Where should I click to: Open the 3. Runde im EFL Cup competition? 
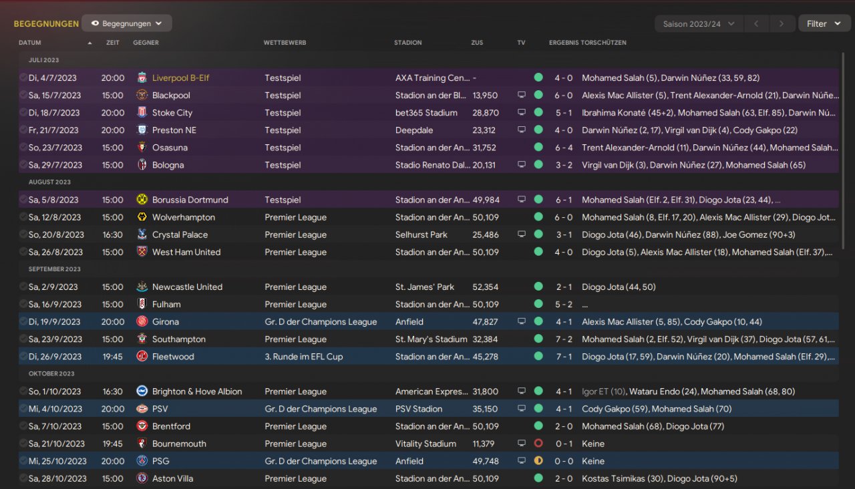(x=304, y=357)
